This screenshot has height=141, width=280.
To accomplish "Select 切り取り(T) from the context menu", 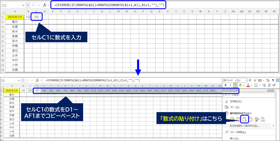I will (x=236, y=101).
